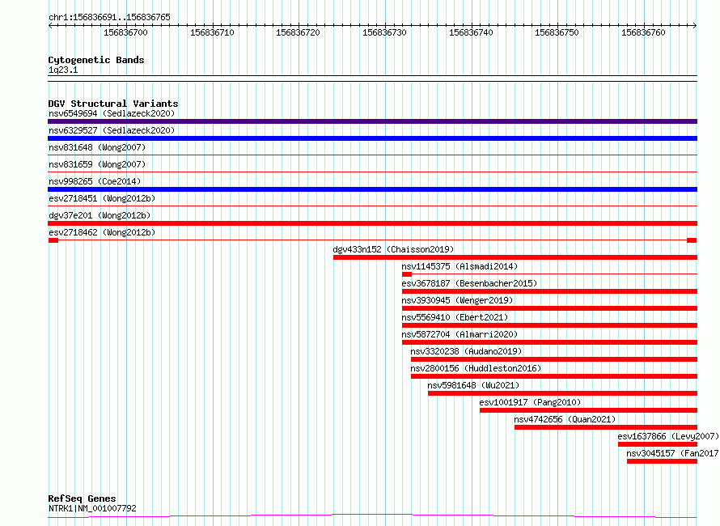Click the blue nsv998265 Coe2014 bar
The image size is (720, 526).
pyautogui.click(x=372, y=189)
